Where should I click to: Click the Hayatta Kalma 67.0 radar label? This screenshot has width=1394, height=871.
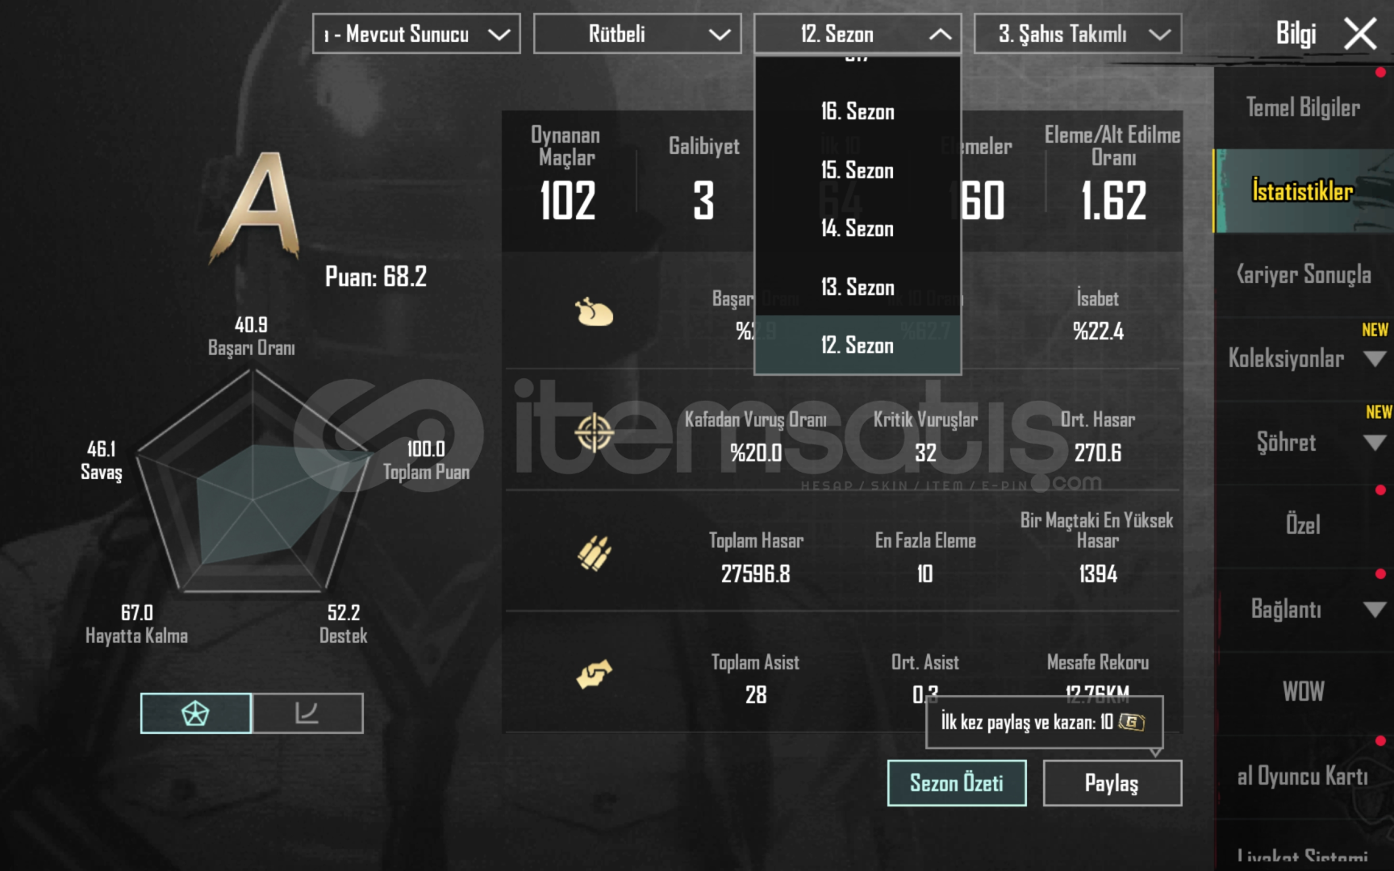coord(137,624)
